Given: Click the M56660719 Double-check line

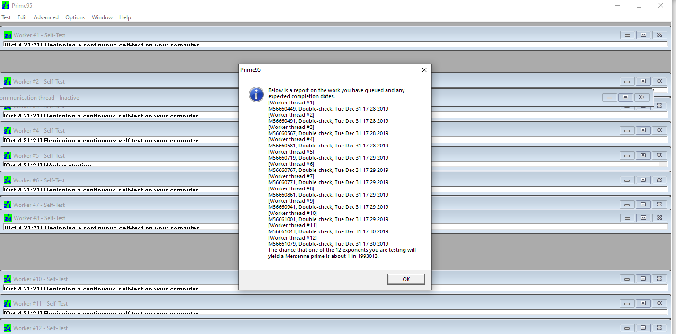Looking at the screenshot, I should [x=328, y=158].
